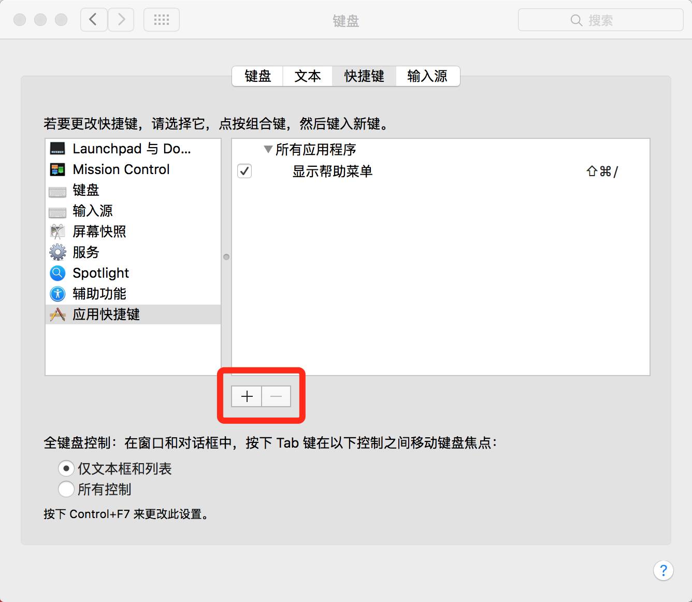Collapse the 所有应用程序 disclosure triangle
Image resolution: width=692 pixels, height=602 pixels.
tap(268, 150)
